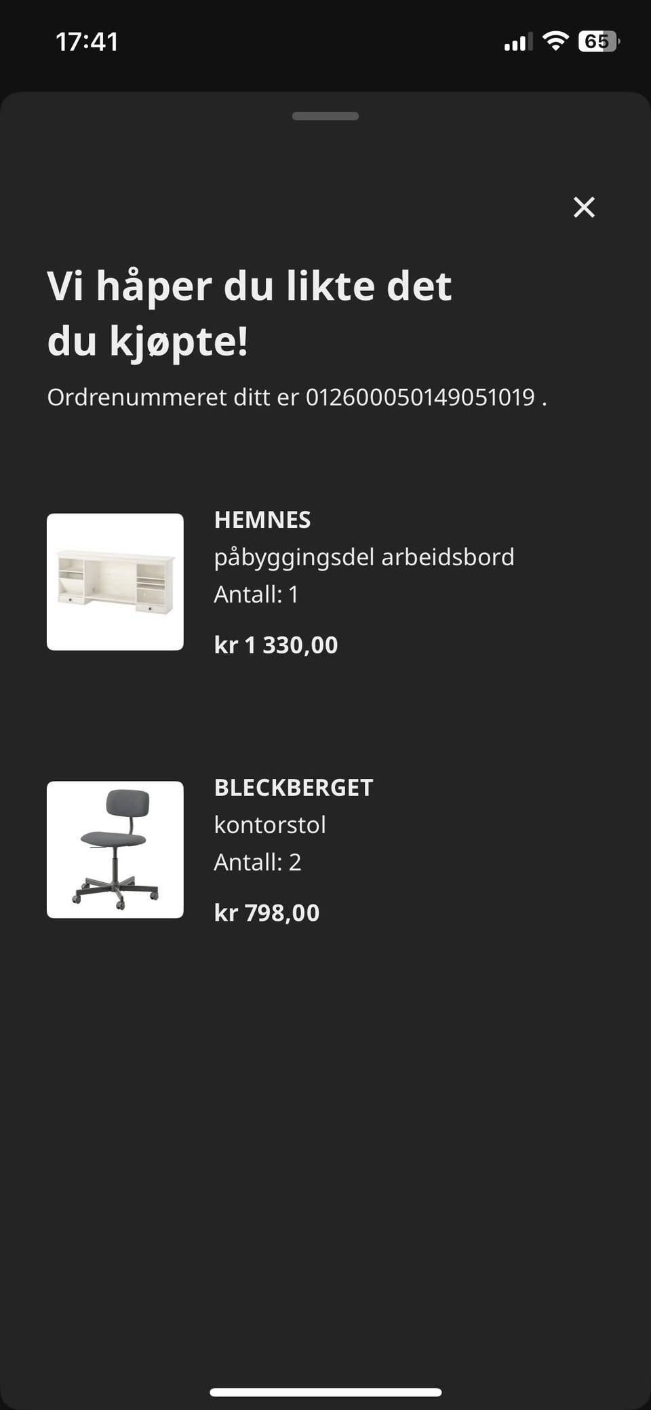This screenshot has height=1410, width=651.
Task: Tap the 'påbyggingsdel arbeidsbord' description
Action: tap(364, 557)
